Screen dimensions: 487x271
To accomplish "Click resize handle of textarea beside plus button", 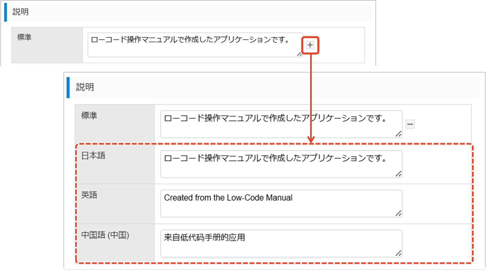I will click(300, 54).
